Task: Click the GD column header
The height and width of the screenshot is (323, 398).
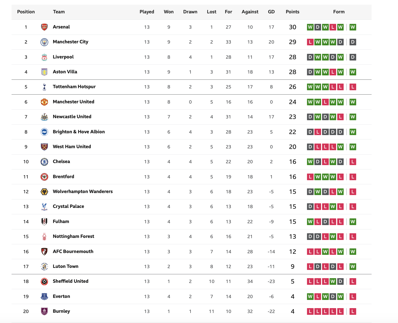Action: tap(271, 12)
